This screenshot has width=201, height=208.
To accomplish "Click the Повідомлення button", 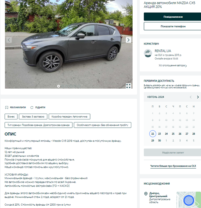I will click(x=173, y=17).
